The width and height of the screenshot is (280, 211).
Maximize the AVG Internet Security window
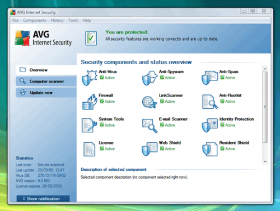[x=253, y=11]
